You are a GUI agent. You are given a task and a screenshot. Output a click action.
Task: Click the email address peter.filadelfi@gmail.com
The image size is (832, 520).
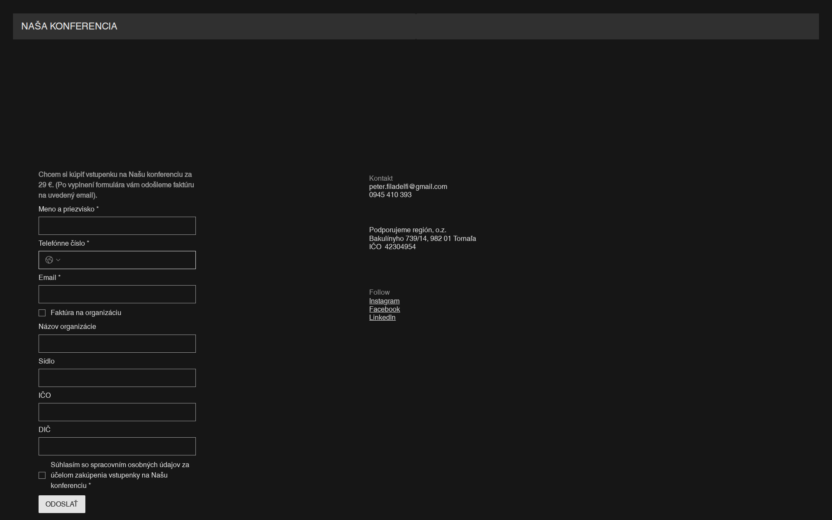point(407,186)
